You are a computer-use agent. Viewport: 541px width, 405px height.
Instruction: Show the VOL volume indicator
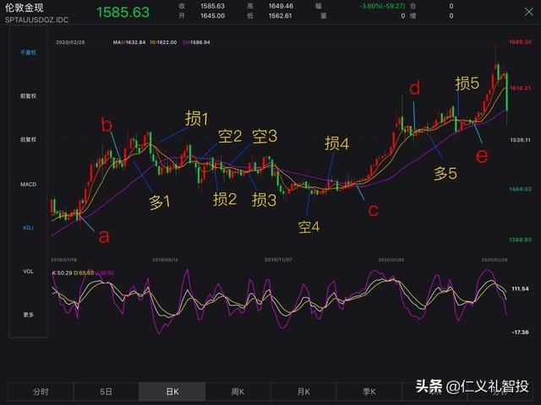(28, 272)
